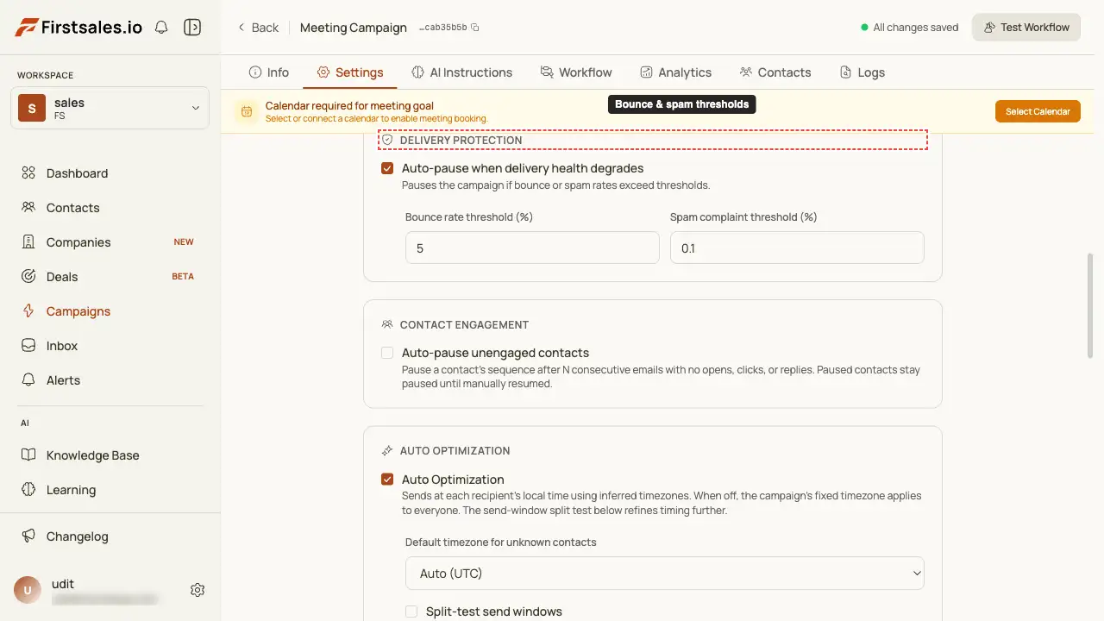The width and height of the screenshot is (1104, 621).
Task: Untick the Auto Optimization checkbox
Action: 387,480
